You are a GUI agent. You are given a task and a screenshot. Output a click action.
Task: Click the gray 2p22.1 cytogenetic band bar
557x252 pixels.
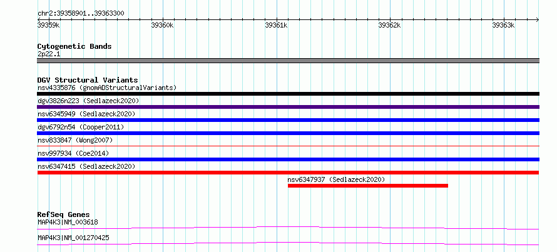point(288,61)
